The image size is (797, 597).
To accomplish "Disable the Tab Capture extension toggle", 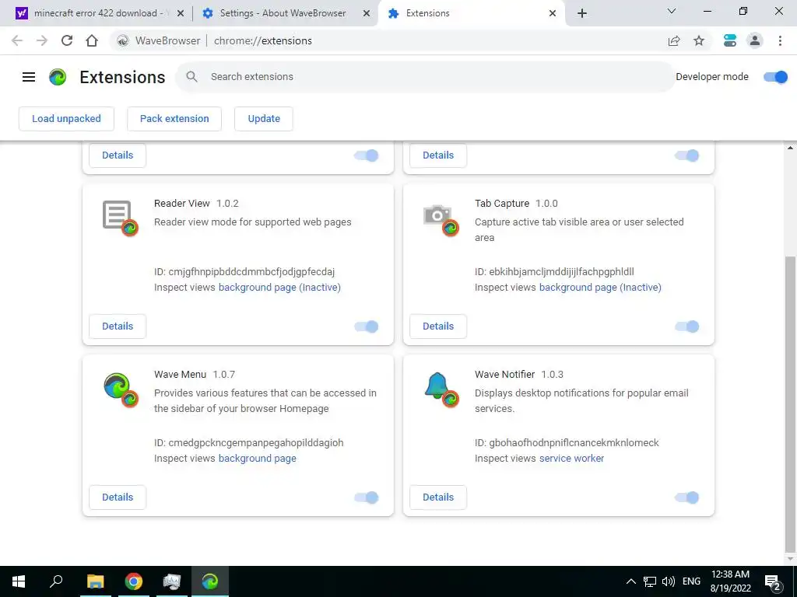I will pos(686,326).
